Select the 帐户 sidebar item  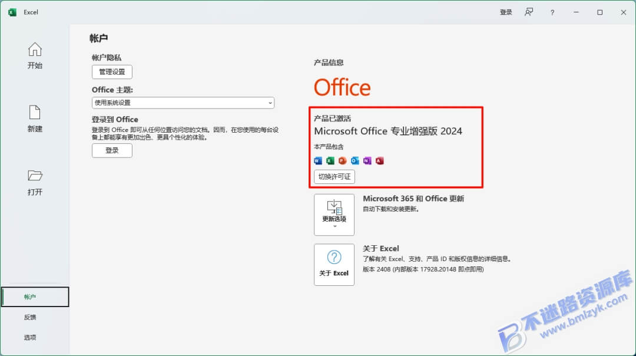click(x=35, y=296)
